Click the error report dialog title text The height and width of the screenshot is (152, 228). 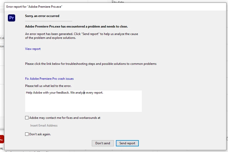click(x=34, y=7)
